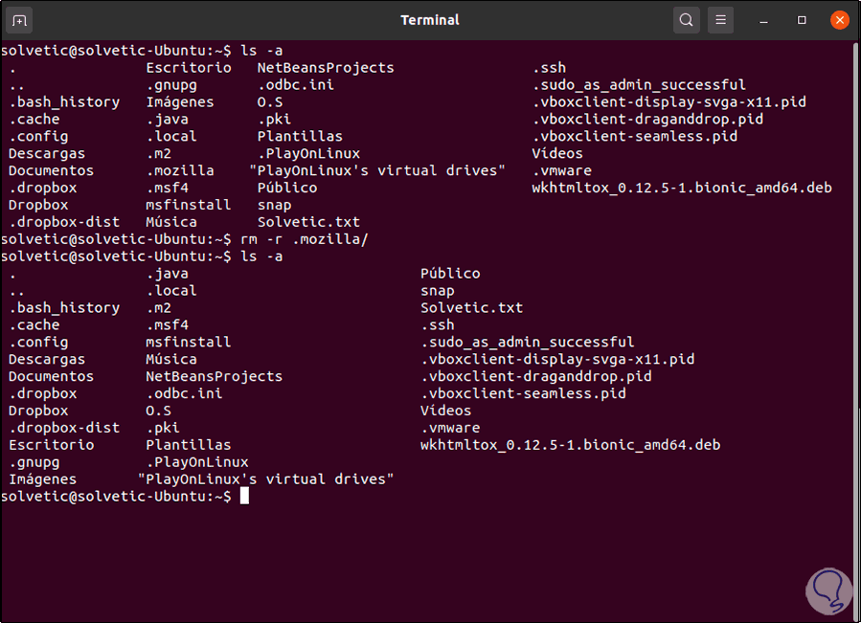Click the Terminal title in header bar
861x623 pixels.
(x=430, y=20)
